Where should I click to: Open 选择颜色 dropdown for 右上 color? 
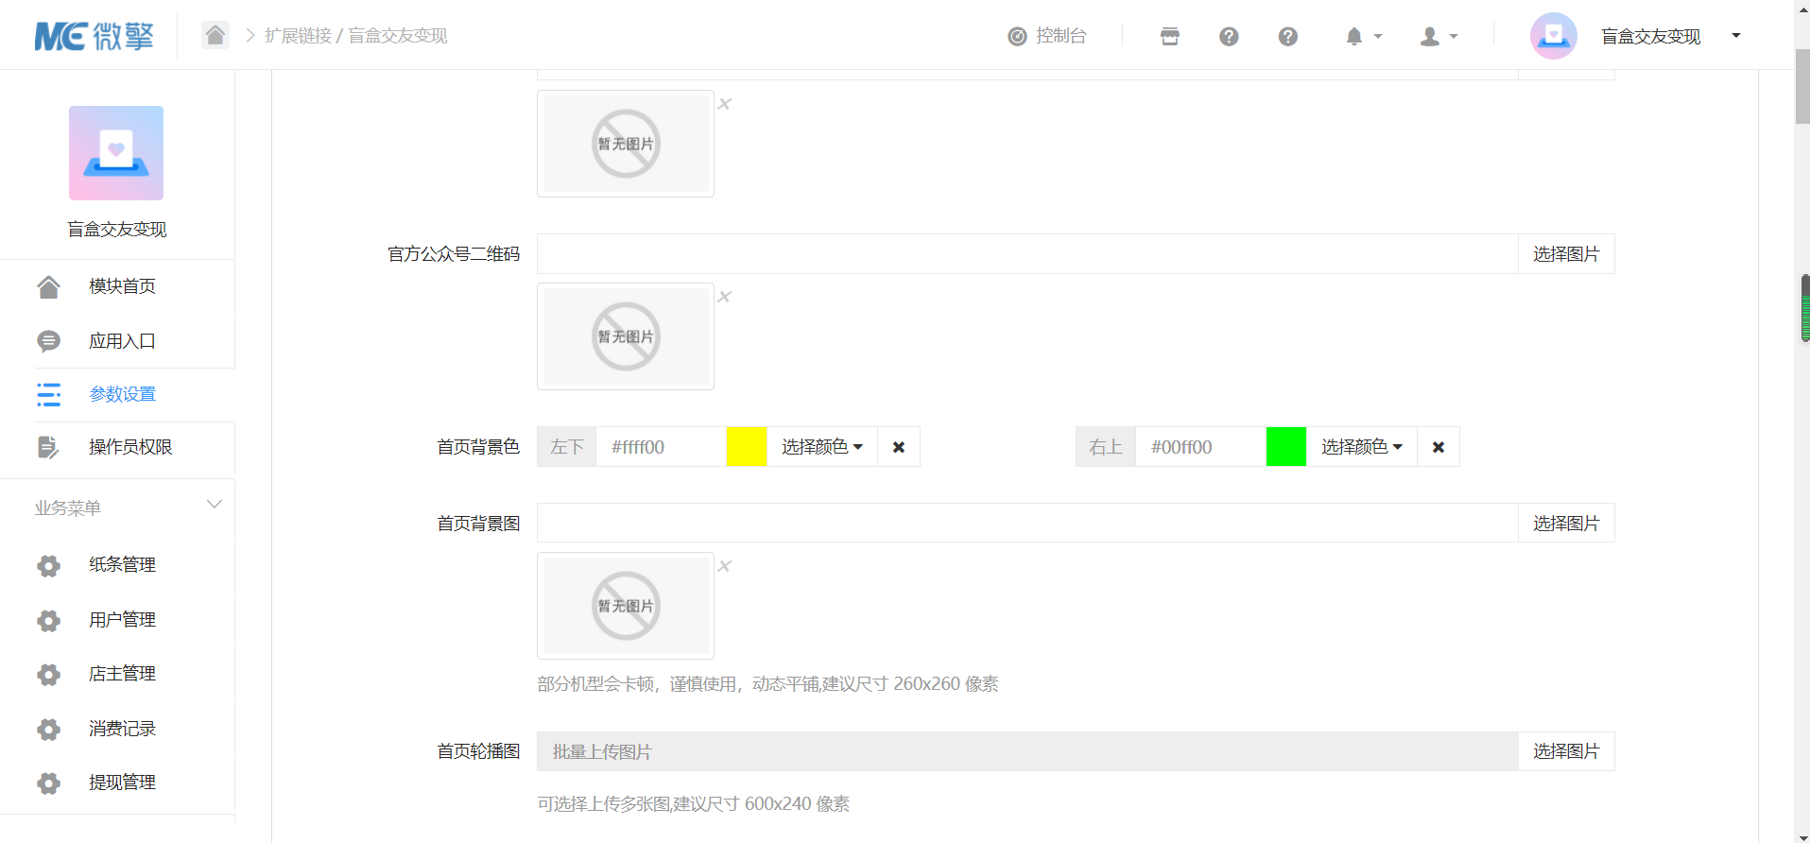pyautogui.click(x=1361, y=447)
